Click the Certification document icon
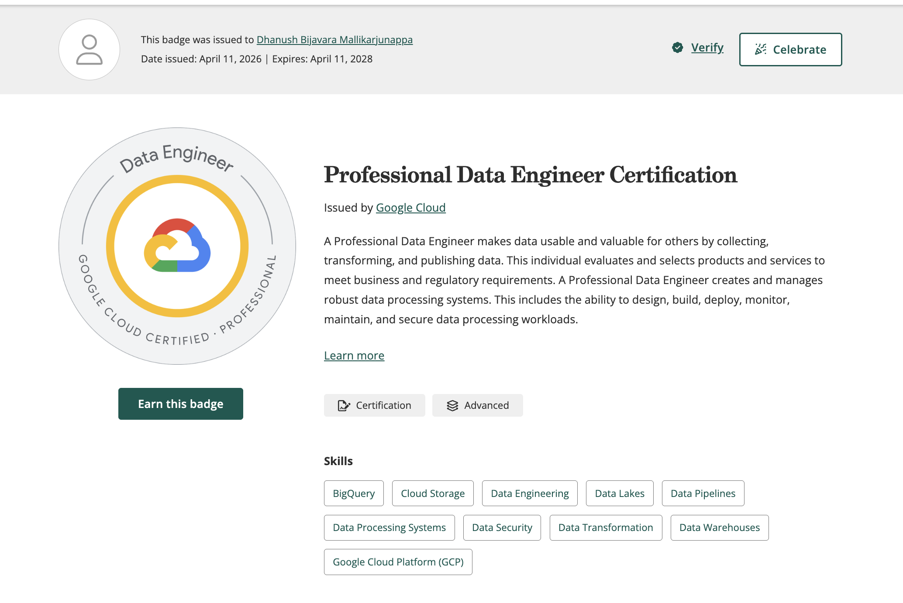903x603 pixels. 344,406
